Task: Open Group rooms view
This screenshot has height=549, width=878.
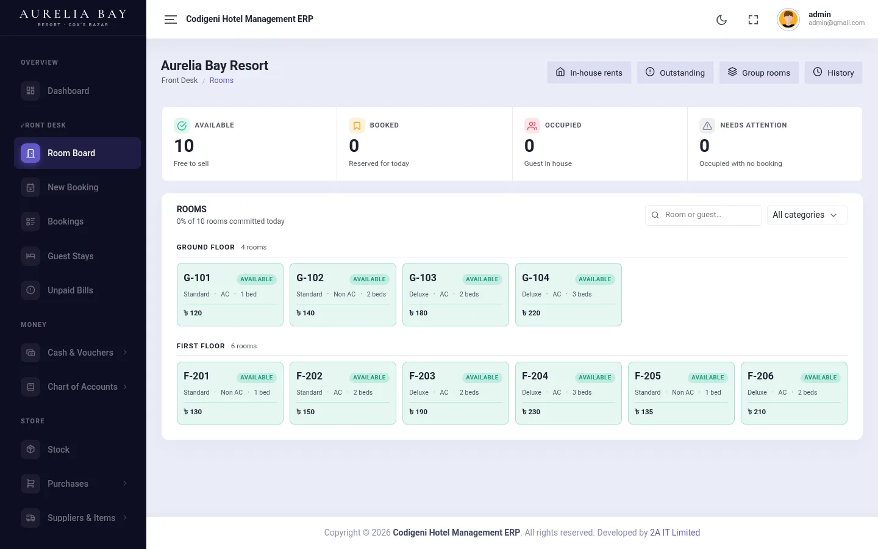Action: [759, 73]
